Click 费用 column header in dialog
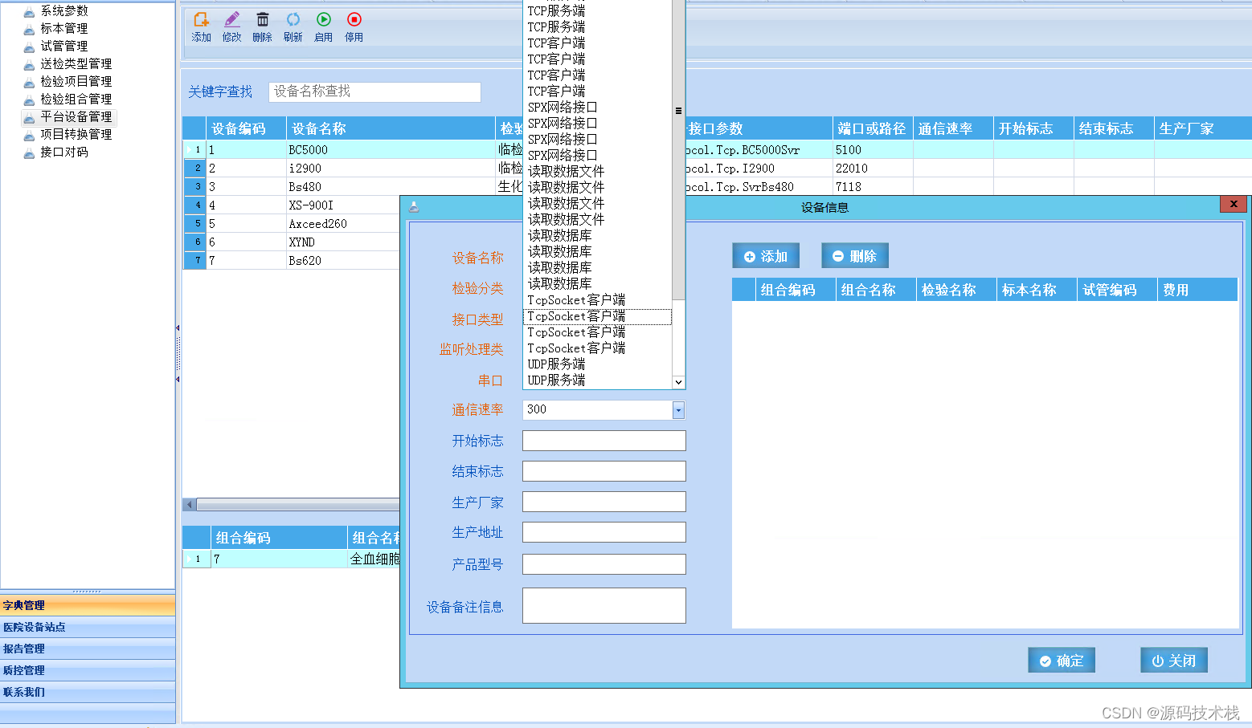 click(1197, 290)
